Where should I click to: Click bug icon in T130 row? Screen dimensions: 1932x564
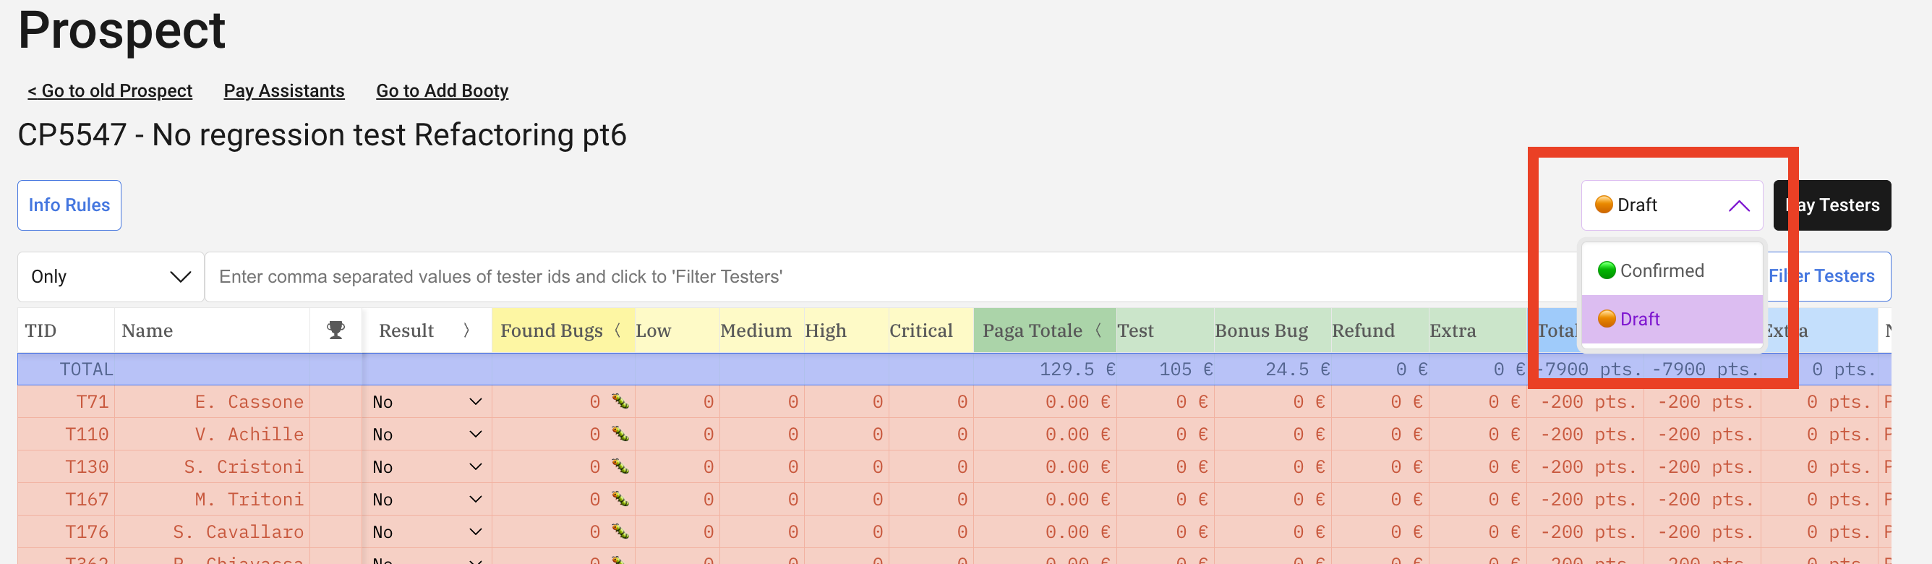coord(620,466)
